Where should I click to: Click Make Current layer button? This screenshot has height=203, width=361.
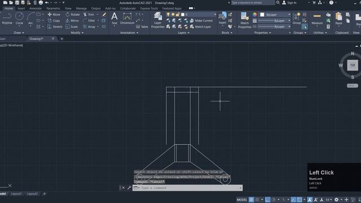pos(201,20)
